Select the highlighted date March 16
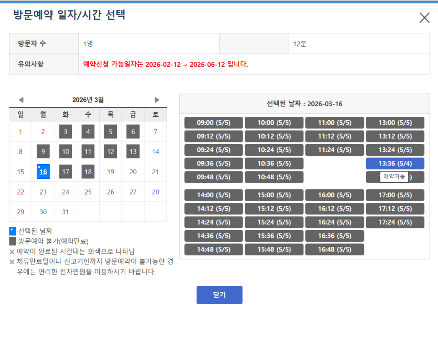The width and height of the screenshot is (438, 338). (43, 172)
